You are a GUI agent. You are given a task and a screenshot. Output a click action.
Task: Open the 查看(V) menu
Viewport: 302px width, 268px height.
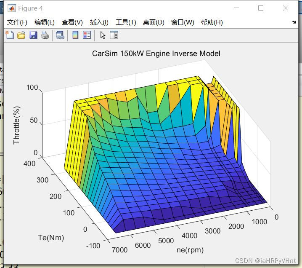(72, 22)
